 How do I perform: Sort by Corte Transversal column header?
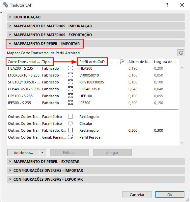click(24, 62)
